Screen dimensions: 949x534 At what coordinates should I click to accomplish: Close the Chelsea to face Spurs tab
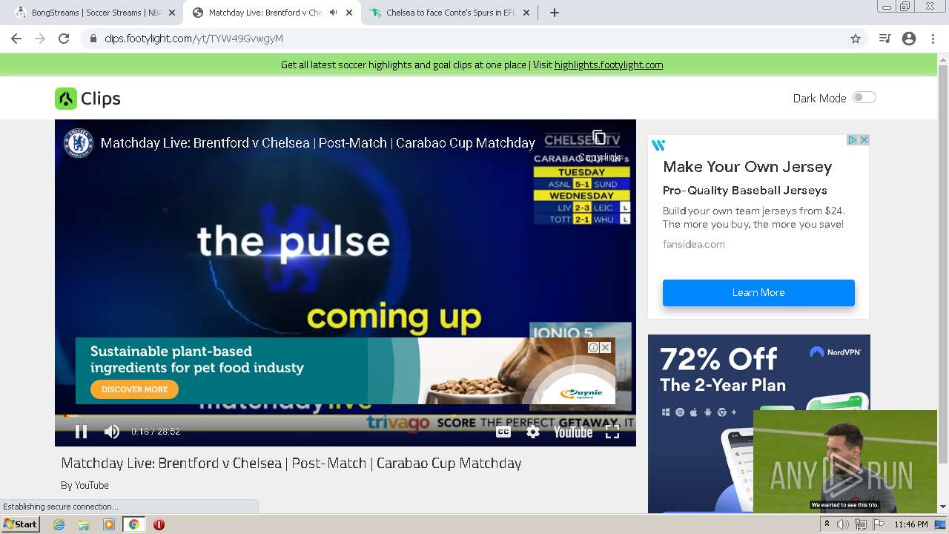(x=526, y=13)
